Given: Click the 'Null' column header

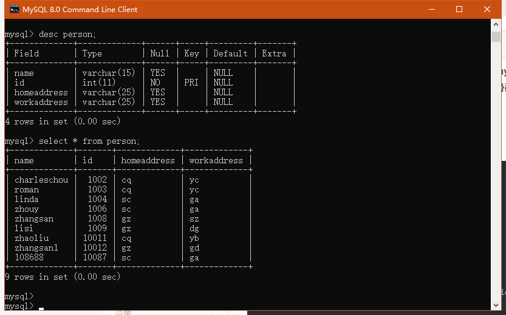Looking at the screenshot, I should click(x=159, y=53).
